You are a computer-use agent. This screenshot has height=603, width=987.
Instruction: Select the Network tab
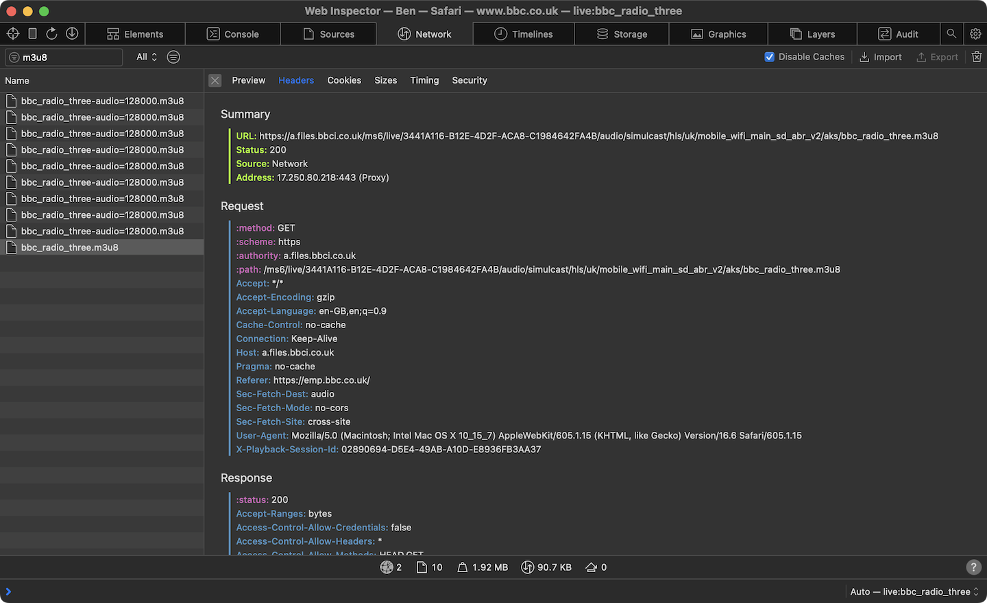(424, 34)
